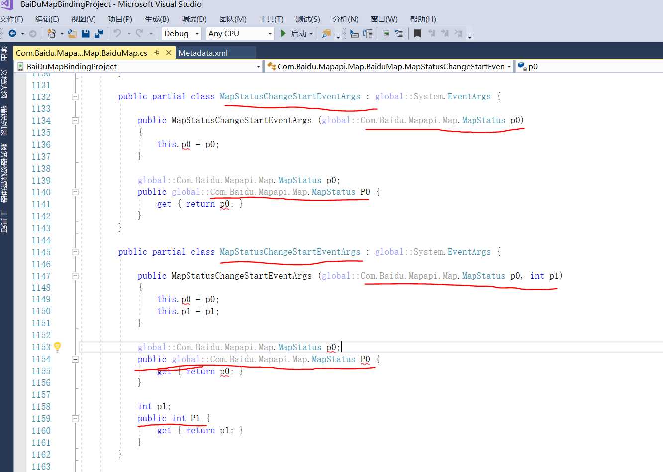Open the 团队(M) menu

click(233, 19)
